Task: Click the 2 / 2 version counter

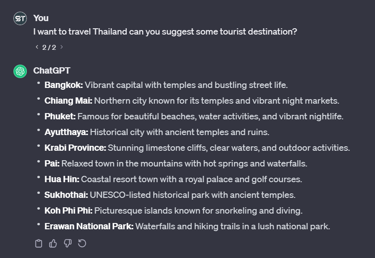Action: tap(49, 48)
